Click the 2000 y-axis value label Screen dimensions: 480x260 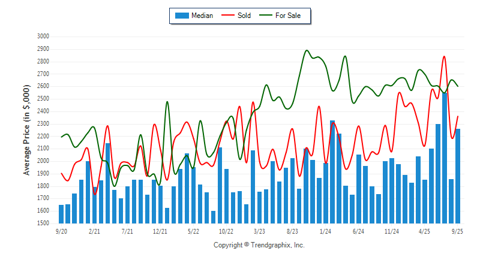42,161
